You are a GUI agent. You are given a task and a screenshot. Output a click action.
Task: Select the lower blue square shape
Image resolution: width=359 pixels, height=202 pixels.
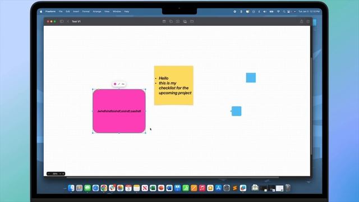(x=237, y=111)
